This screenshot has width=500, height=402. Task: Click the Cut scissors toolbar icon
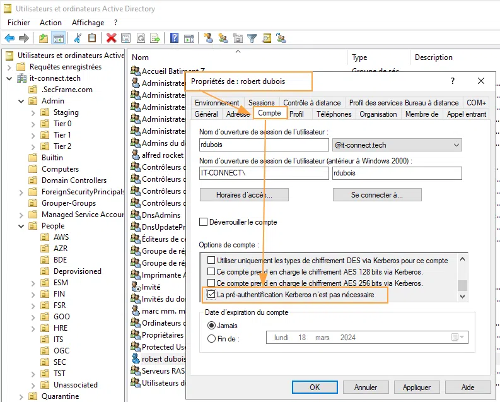click(78, 38)
